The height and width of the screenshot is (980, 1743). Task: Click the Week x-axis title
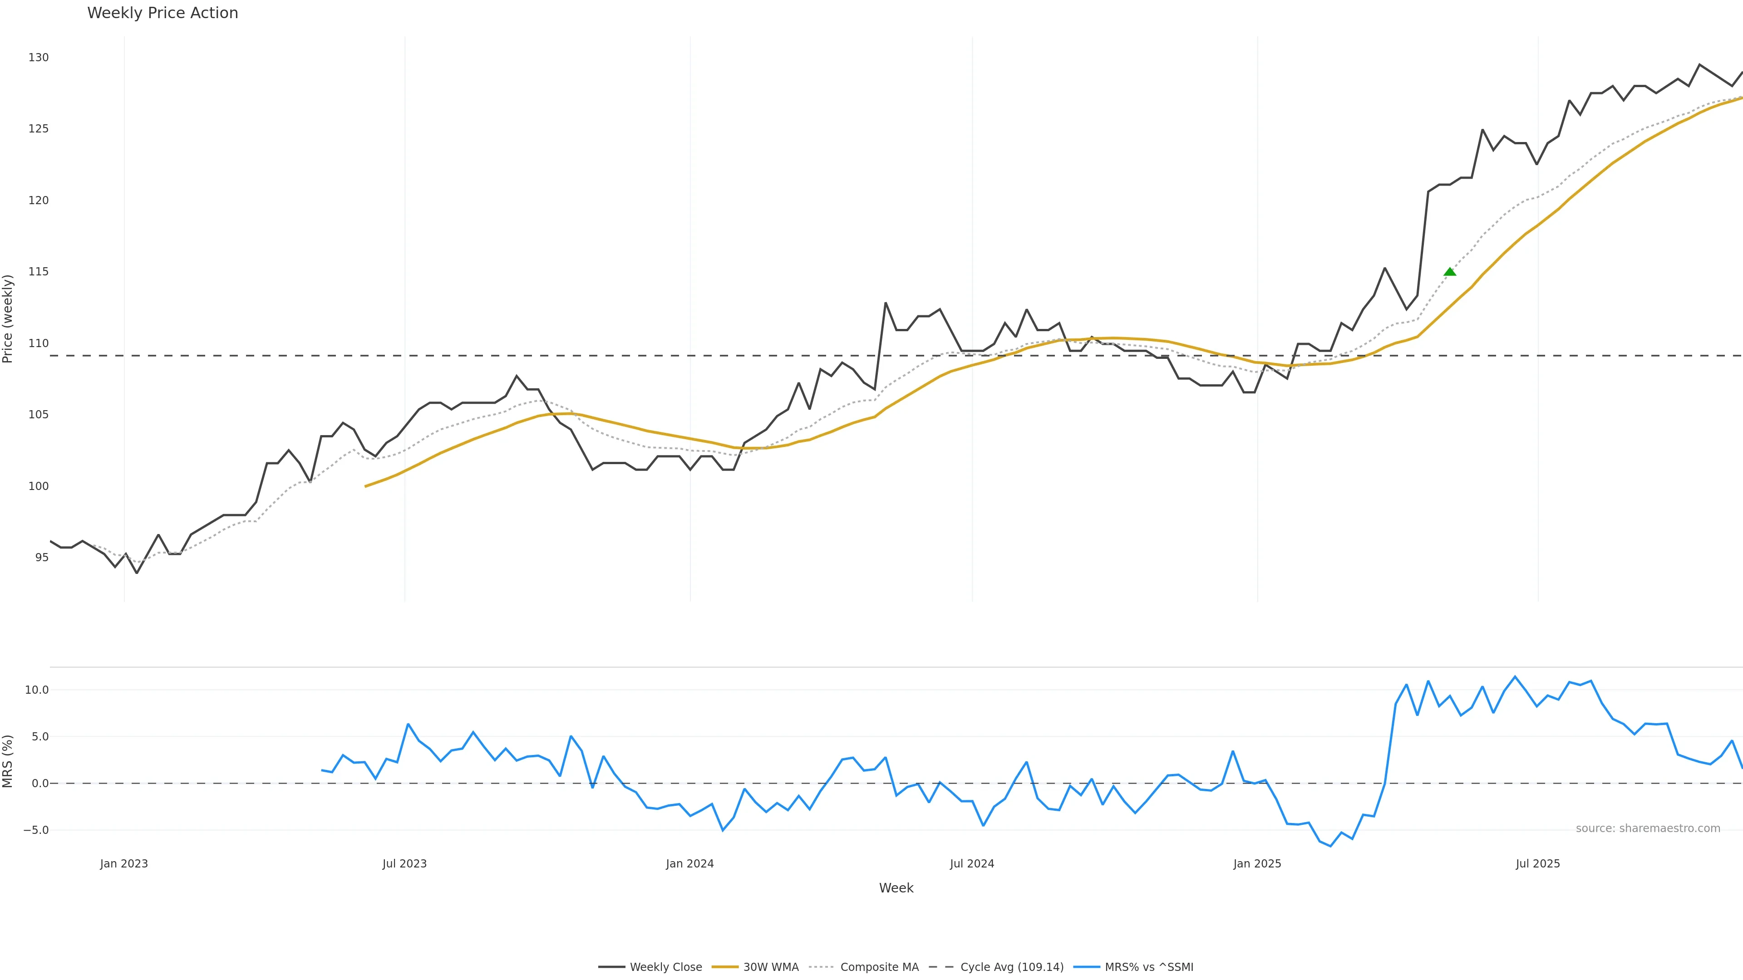[896, 888]
